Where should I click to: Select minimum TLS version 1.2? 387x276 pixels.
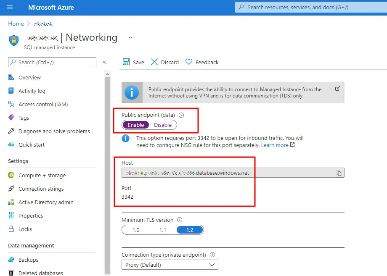click(190, 230)
